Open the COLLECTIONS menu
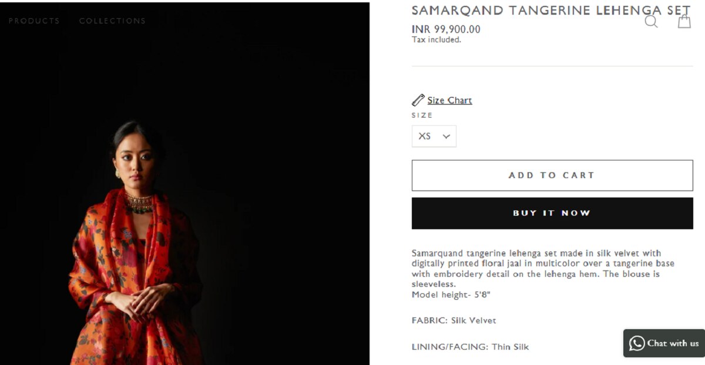 point(112,21)
